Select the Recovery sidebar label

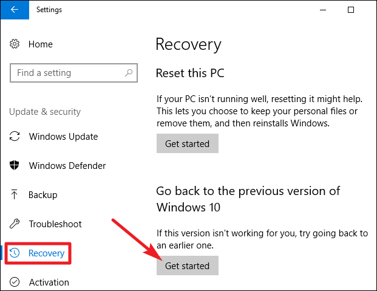tap(46, 253)
